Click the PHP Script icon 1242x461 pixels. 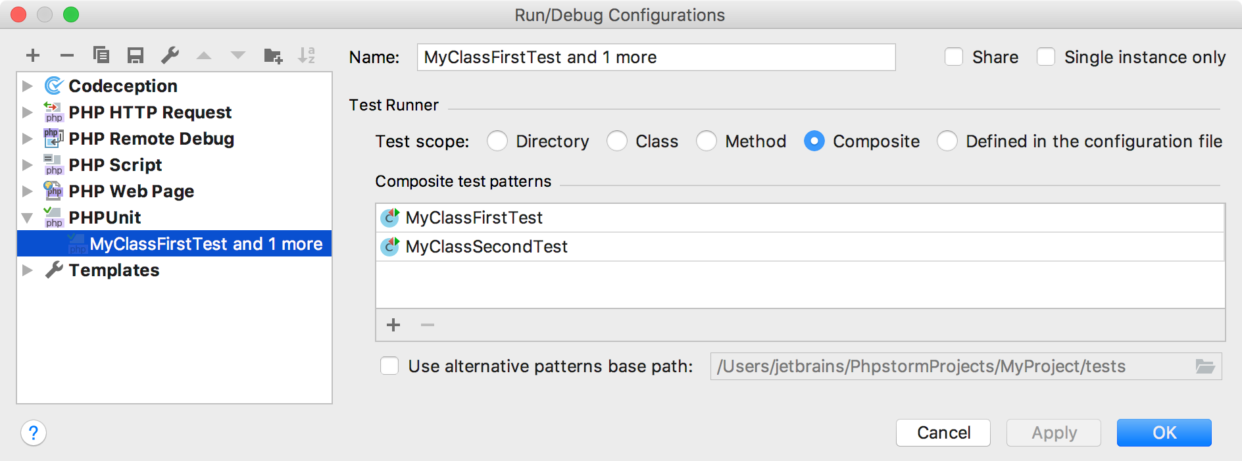coord(53,164)
